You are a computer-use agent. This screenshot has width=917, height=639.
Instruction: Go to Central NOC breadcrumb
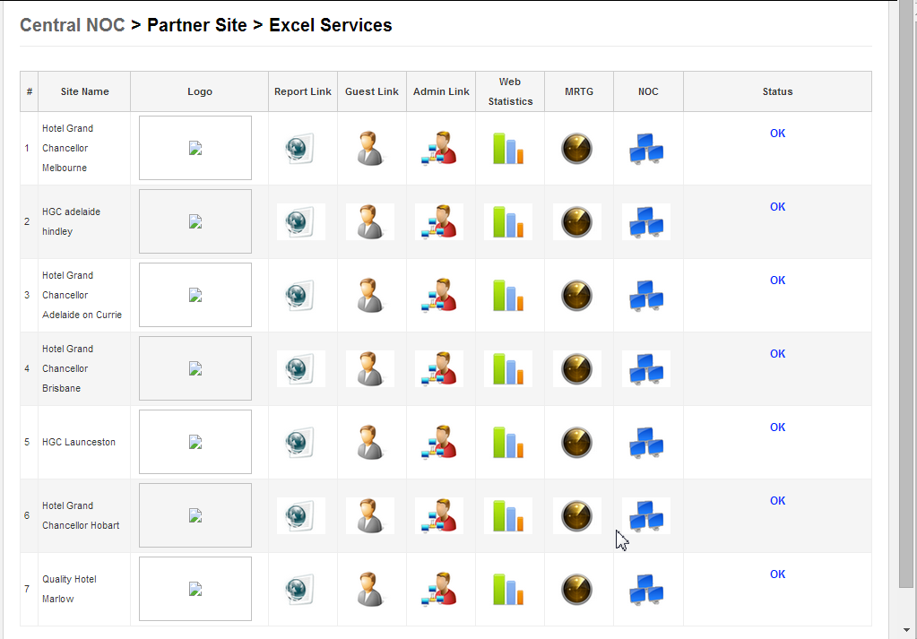(x=73, y=25)
